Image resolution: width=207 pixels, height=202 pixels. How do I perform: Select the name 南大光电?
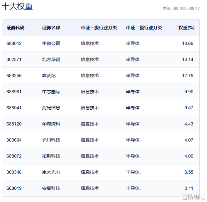pos(51,172)
